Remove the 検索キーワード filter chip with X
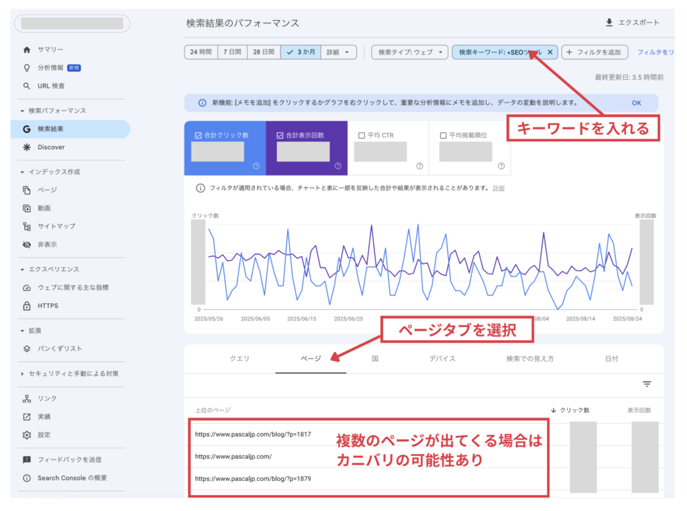Screen dimensions: 687x511 550,52
